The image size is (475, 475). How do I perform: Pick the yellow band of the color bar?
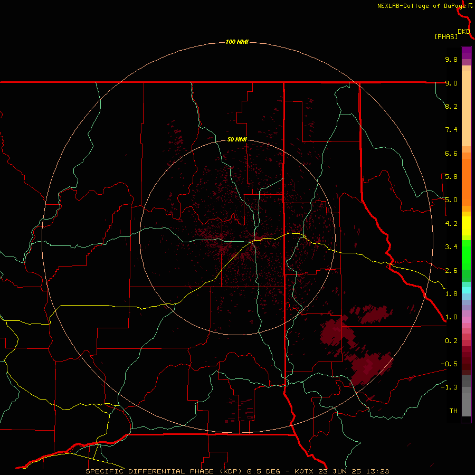coord(466,226)
